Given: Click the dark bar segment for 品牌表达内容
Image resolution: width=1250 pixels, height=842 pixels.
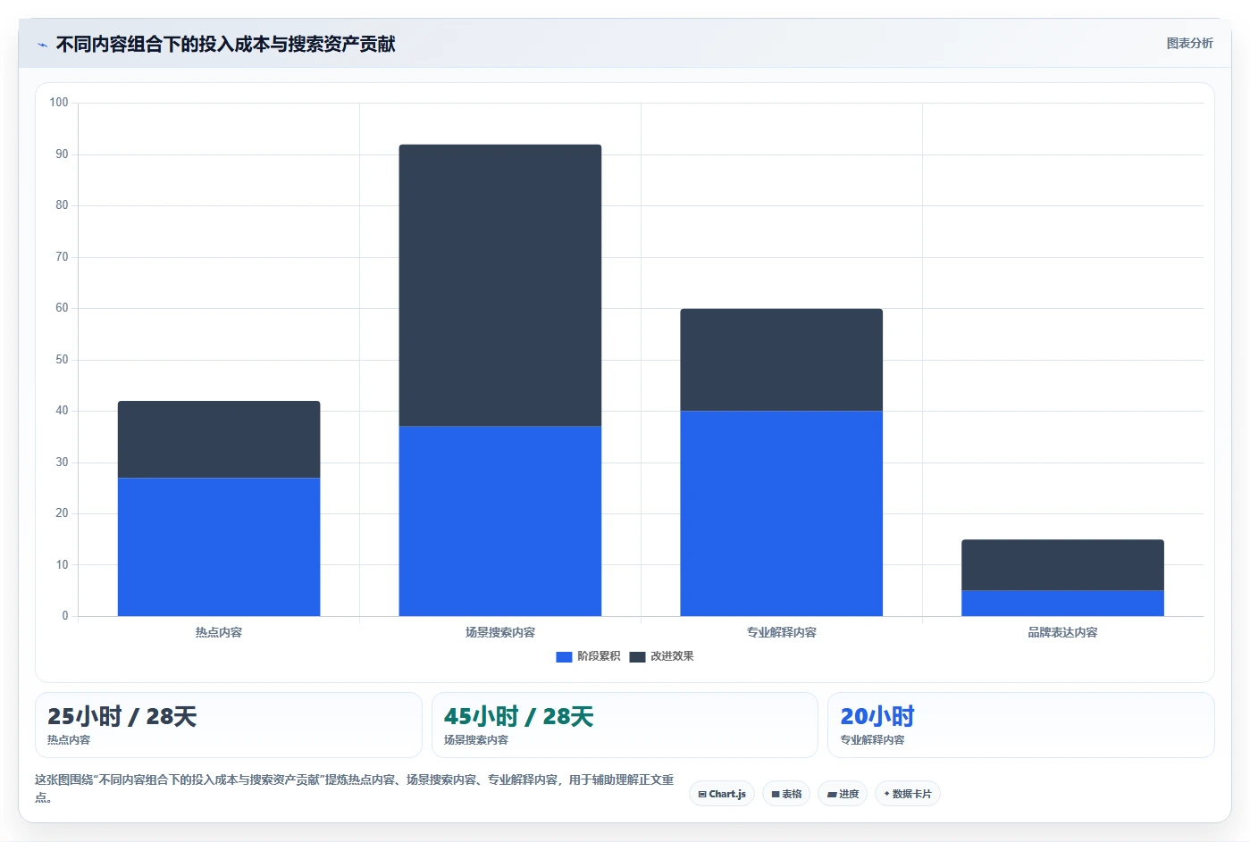Looking at the screenshot, I should click(x=1062, y=564).
